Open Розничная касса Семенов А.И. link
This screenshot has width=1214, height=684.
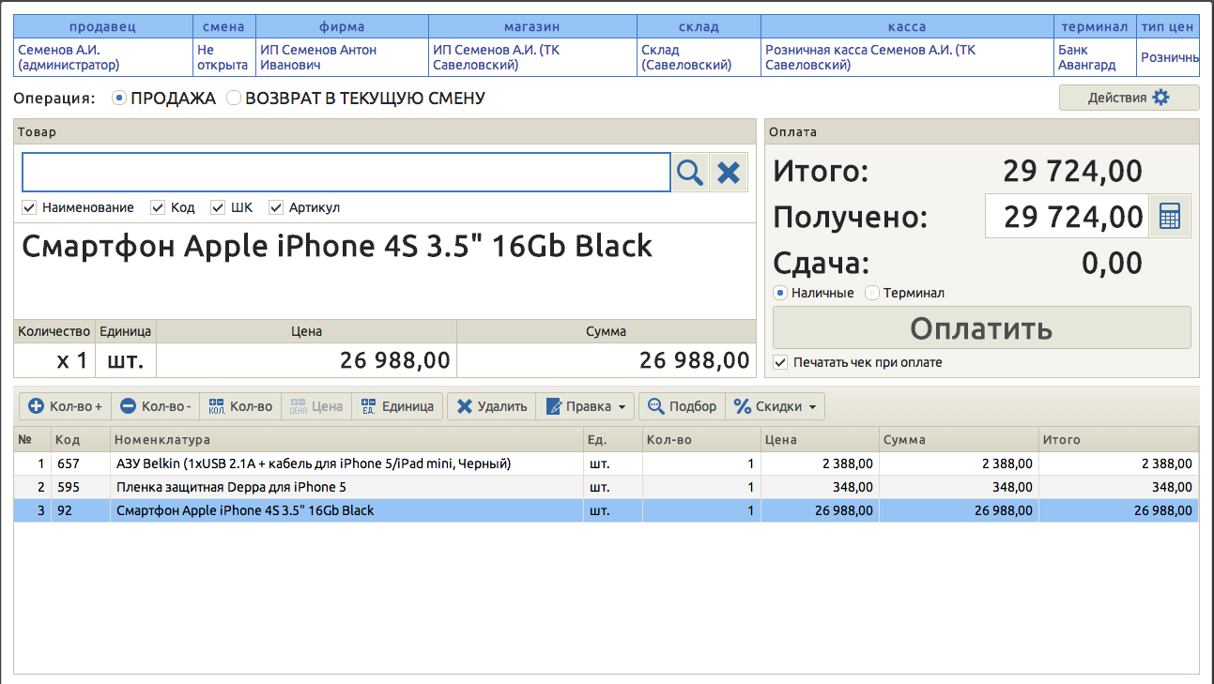click(x=870, y=57)
